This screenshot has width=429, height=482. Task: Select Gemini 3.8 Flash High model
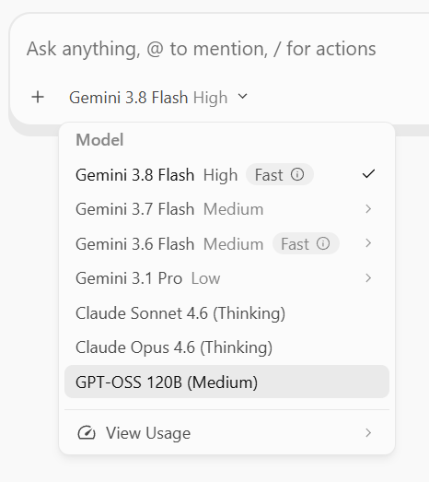click(x=226, y=174)
